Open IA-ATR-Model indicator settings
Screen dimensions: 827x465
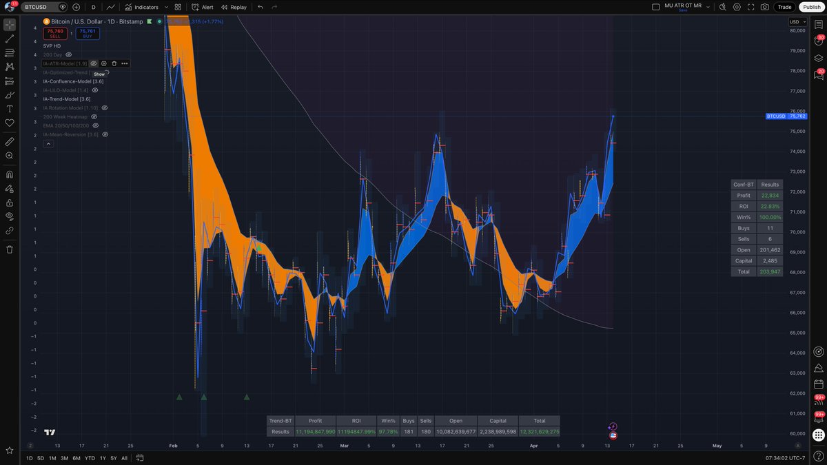pos(104,63)
